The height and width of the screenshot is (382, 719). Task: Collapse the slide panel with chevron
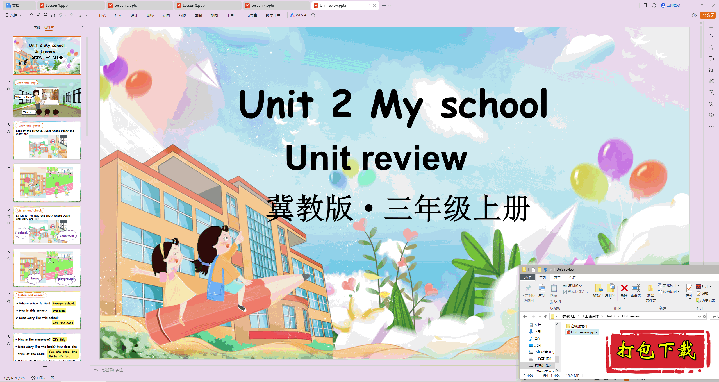coord(83,27)
